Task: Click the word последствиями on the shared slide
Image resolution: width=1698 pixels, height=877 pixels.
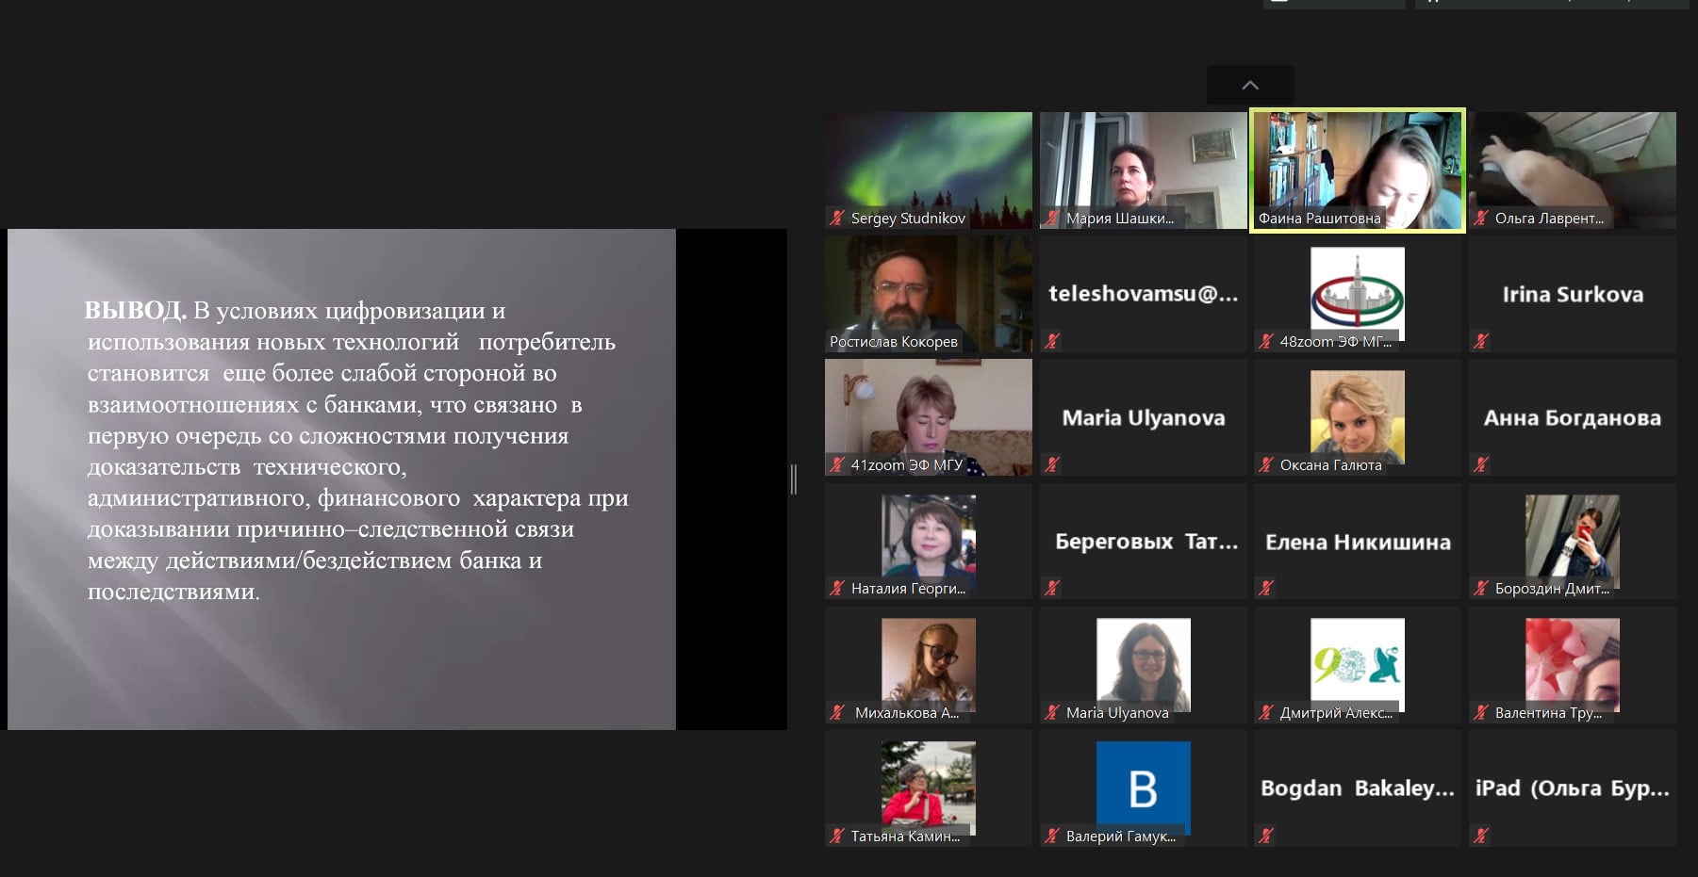Action: coord(173,592)
